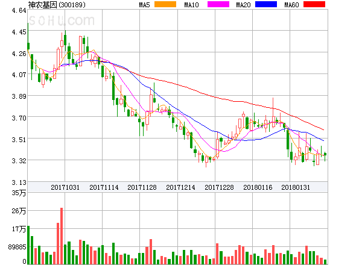The width and height of the screenshot is (362, 265).
Task: Select the MA10 legend text label
Action: [191, 5]
